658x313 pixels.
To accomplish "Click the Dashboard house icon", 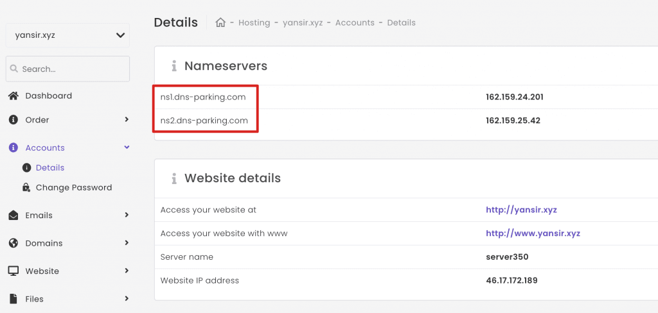I will coord(13,96).
